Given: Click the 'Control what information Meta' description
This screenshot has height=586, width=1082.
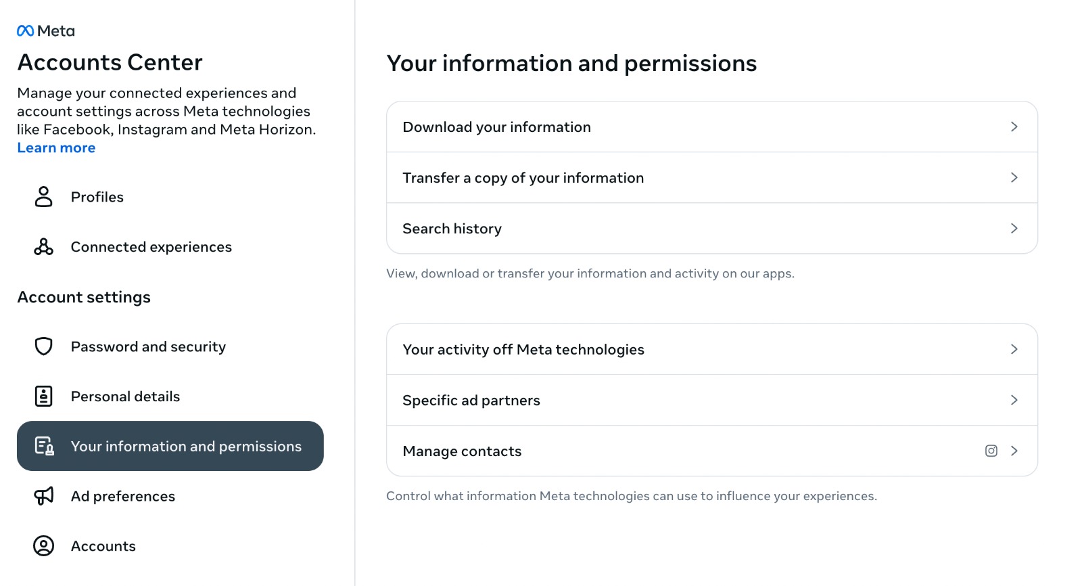Looking at the screenshot, I should [x=632, y=496].
